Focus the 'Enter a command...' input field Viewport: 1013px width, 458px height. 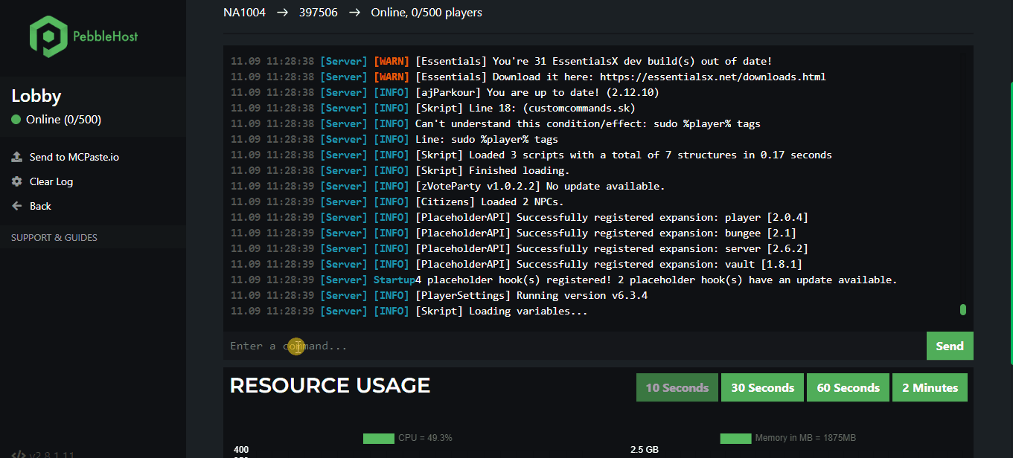573,346
